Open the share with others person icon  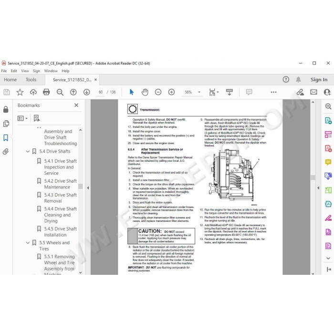click(x=327, y=92)
